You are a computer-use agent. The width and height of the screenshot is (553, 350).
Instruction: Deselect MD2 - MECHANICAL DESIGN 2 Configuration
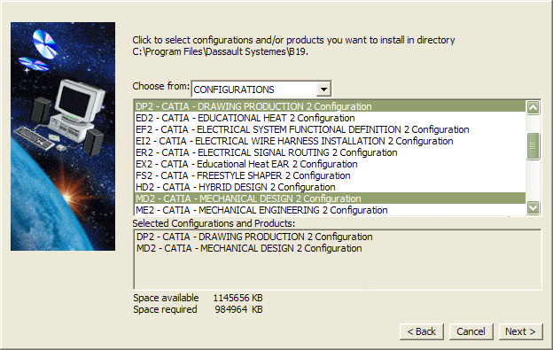pos(330,198)
